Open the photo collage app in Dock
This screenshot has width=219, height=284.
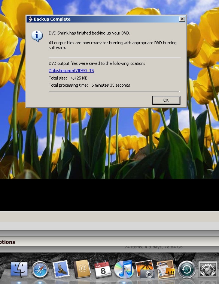[x=166, y=269]
